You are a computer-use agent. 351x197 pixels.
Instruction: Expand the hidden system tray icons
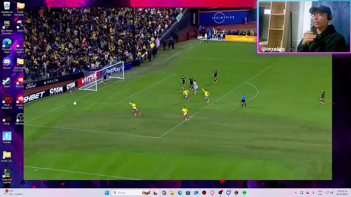point(296,193)
